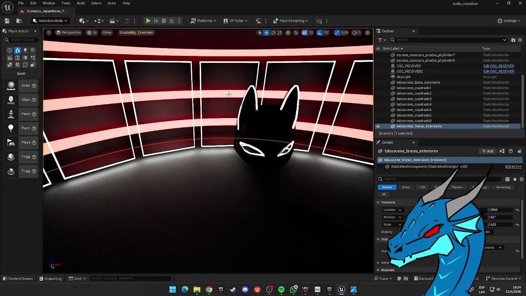Click the Scalability: Cinematic label
Image resolution: width=526 pixels, height=296 pixels.
click(x=136, y=32)
